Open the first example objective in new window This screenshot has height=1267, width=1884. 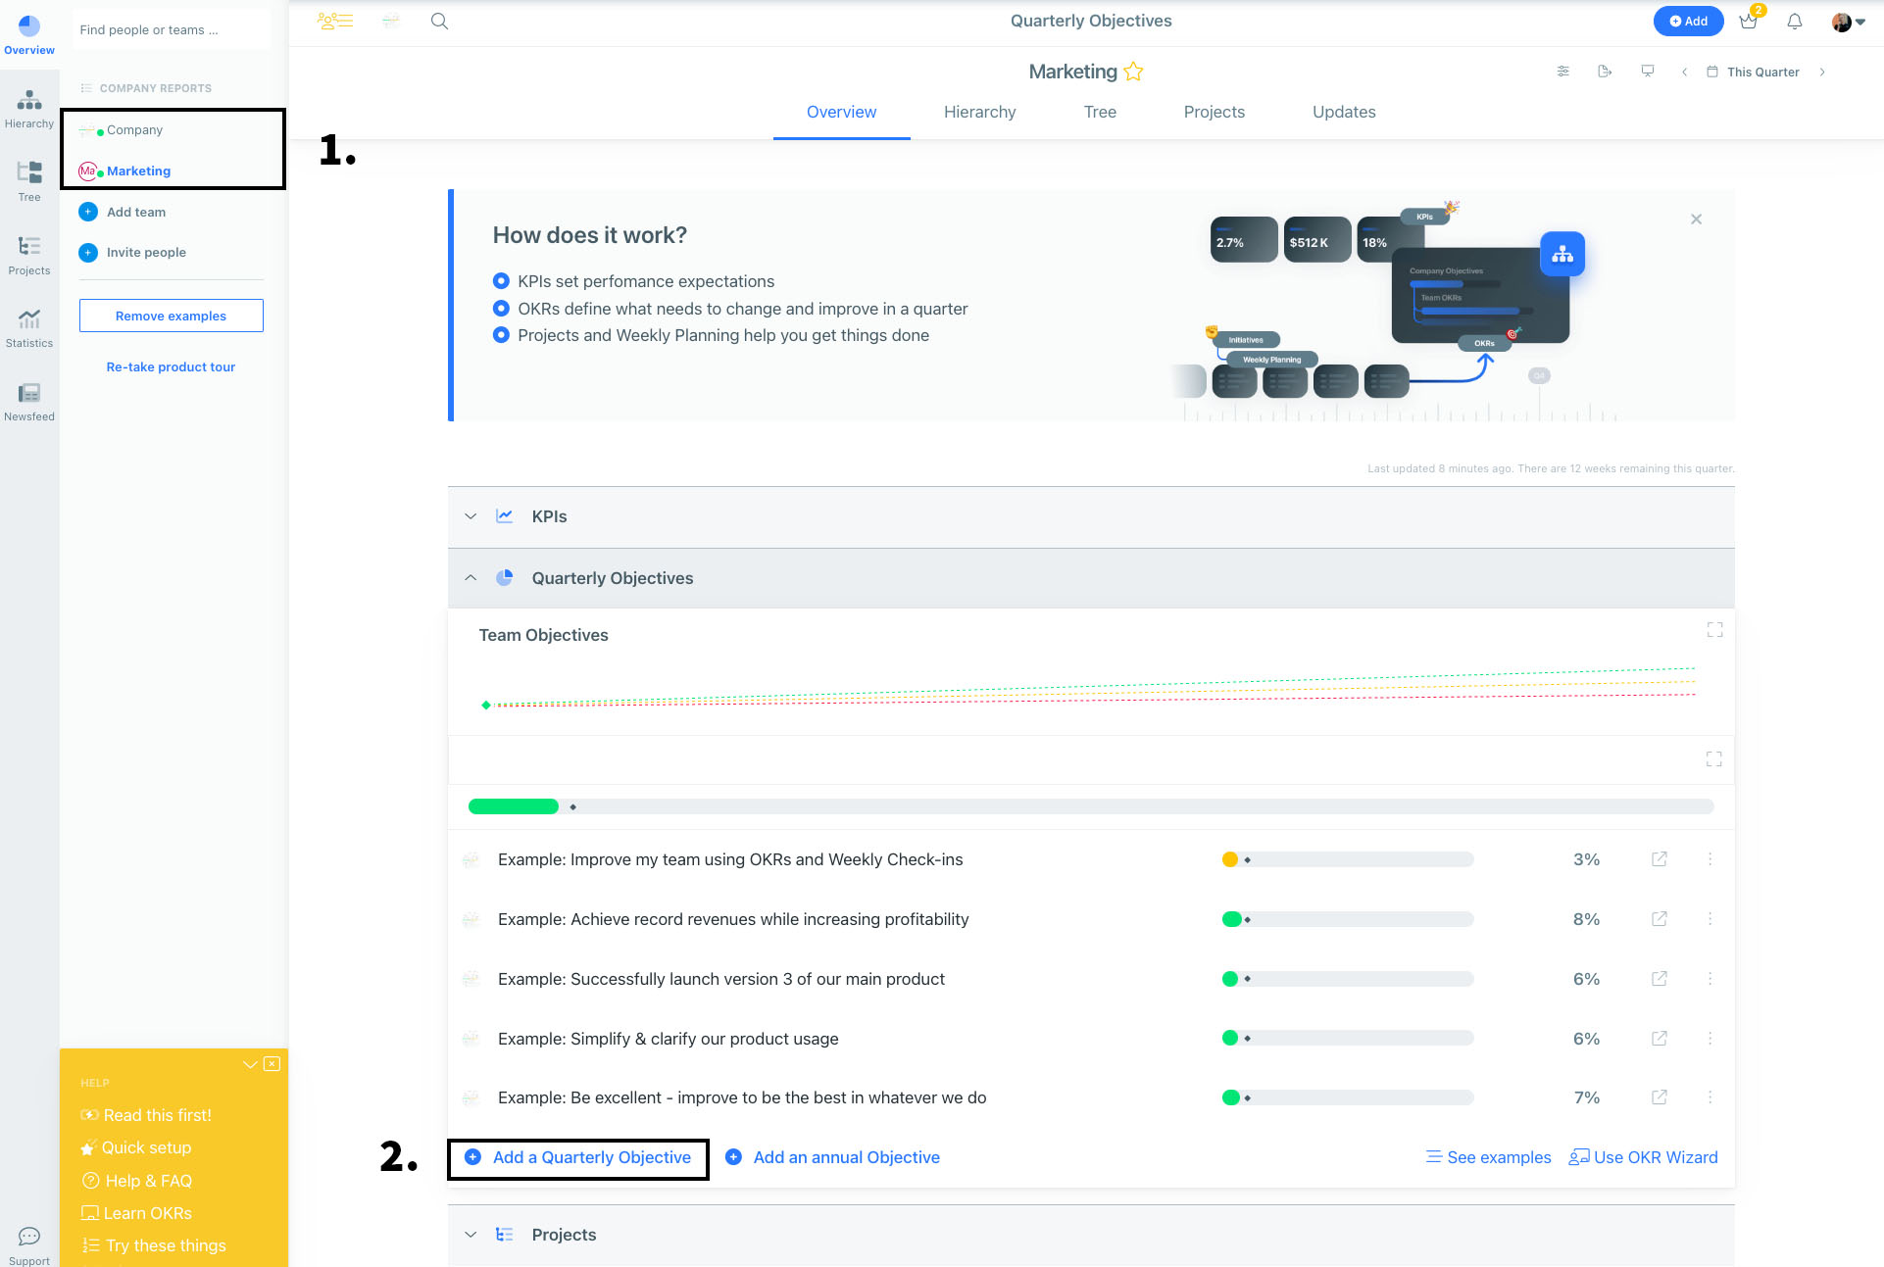[1659, 859]
